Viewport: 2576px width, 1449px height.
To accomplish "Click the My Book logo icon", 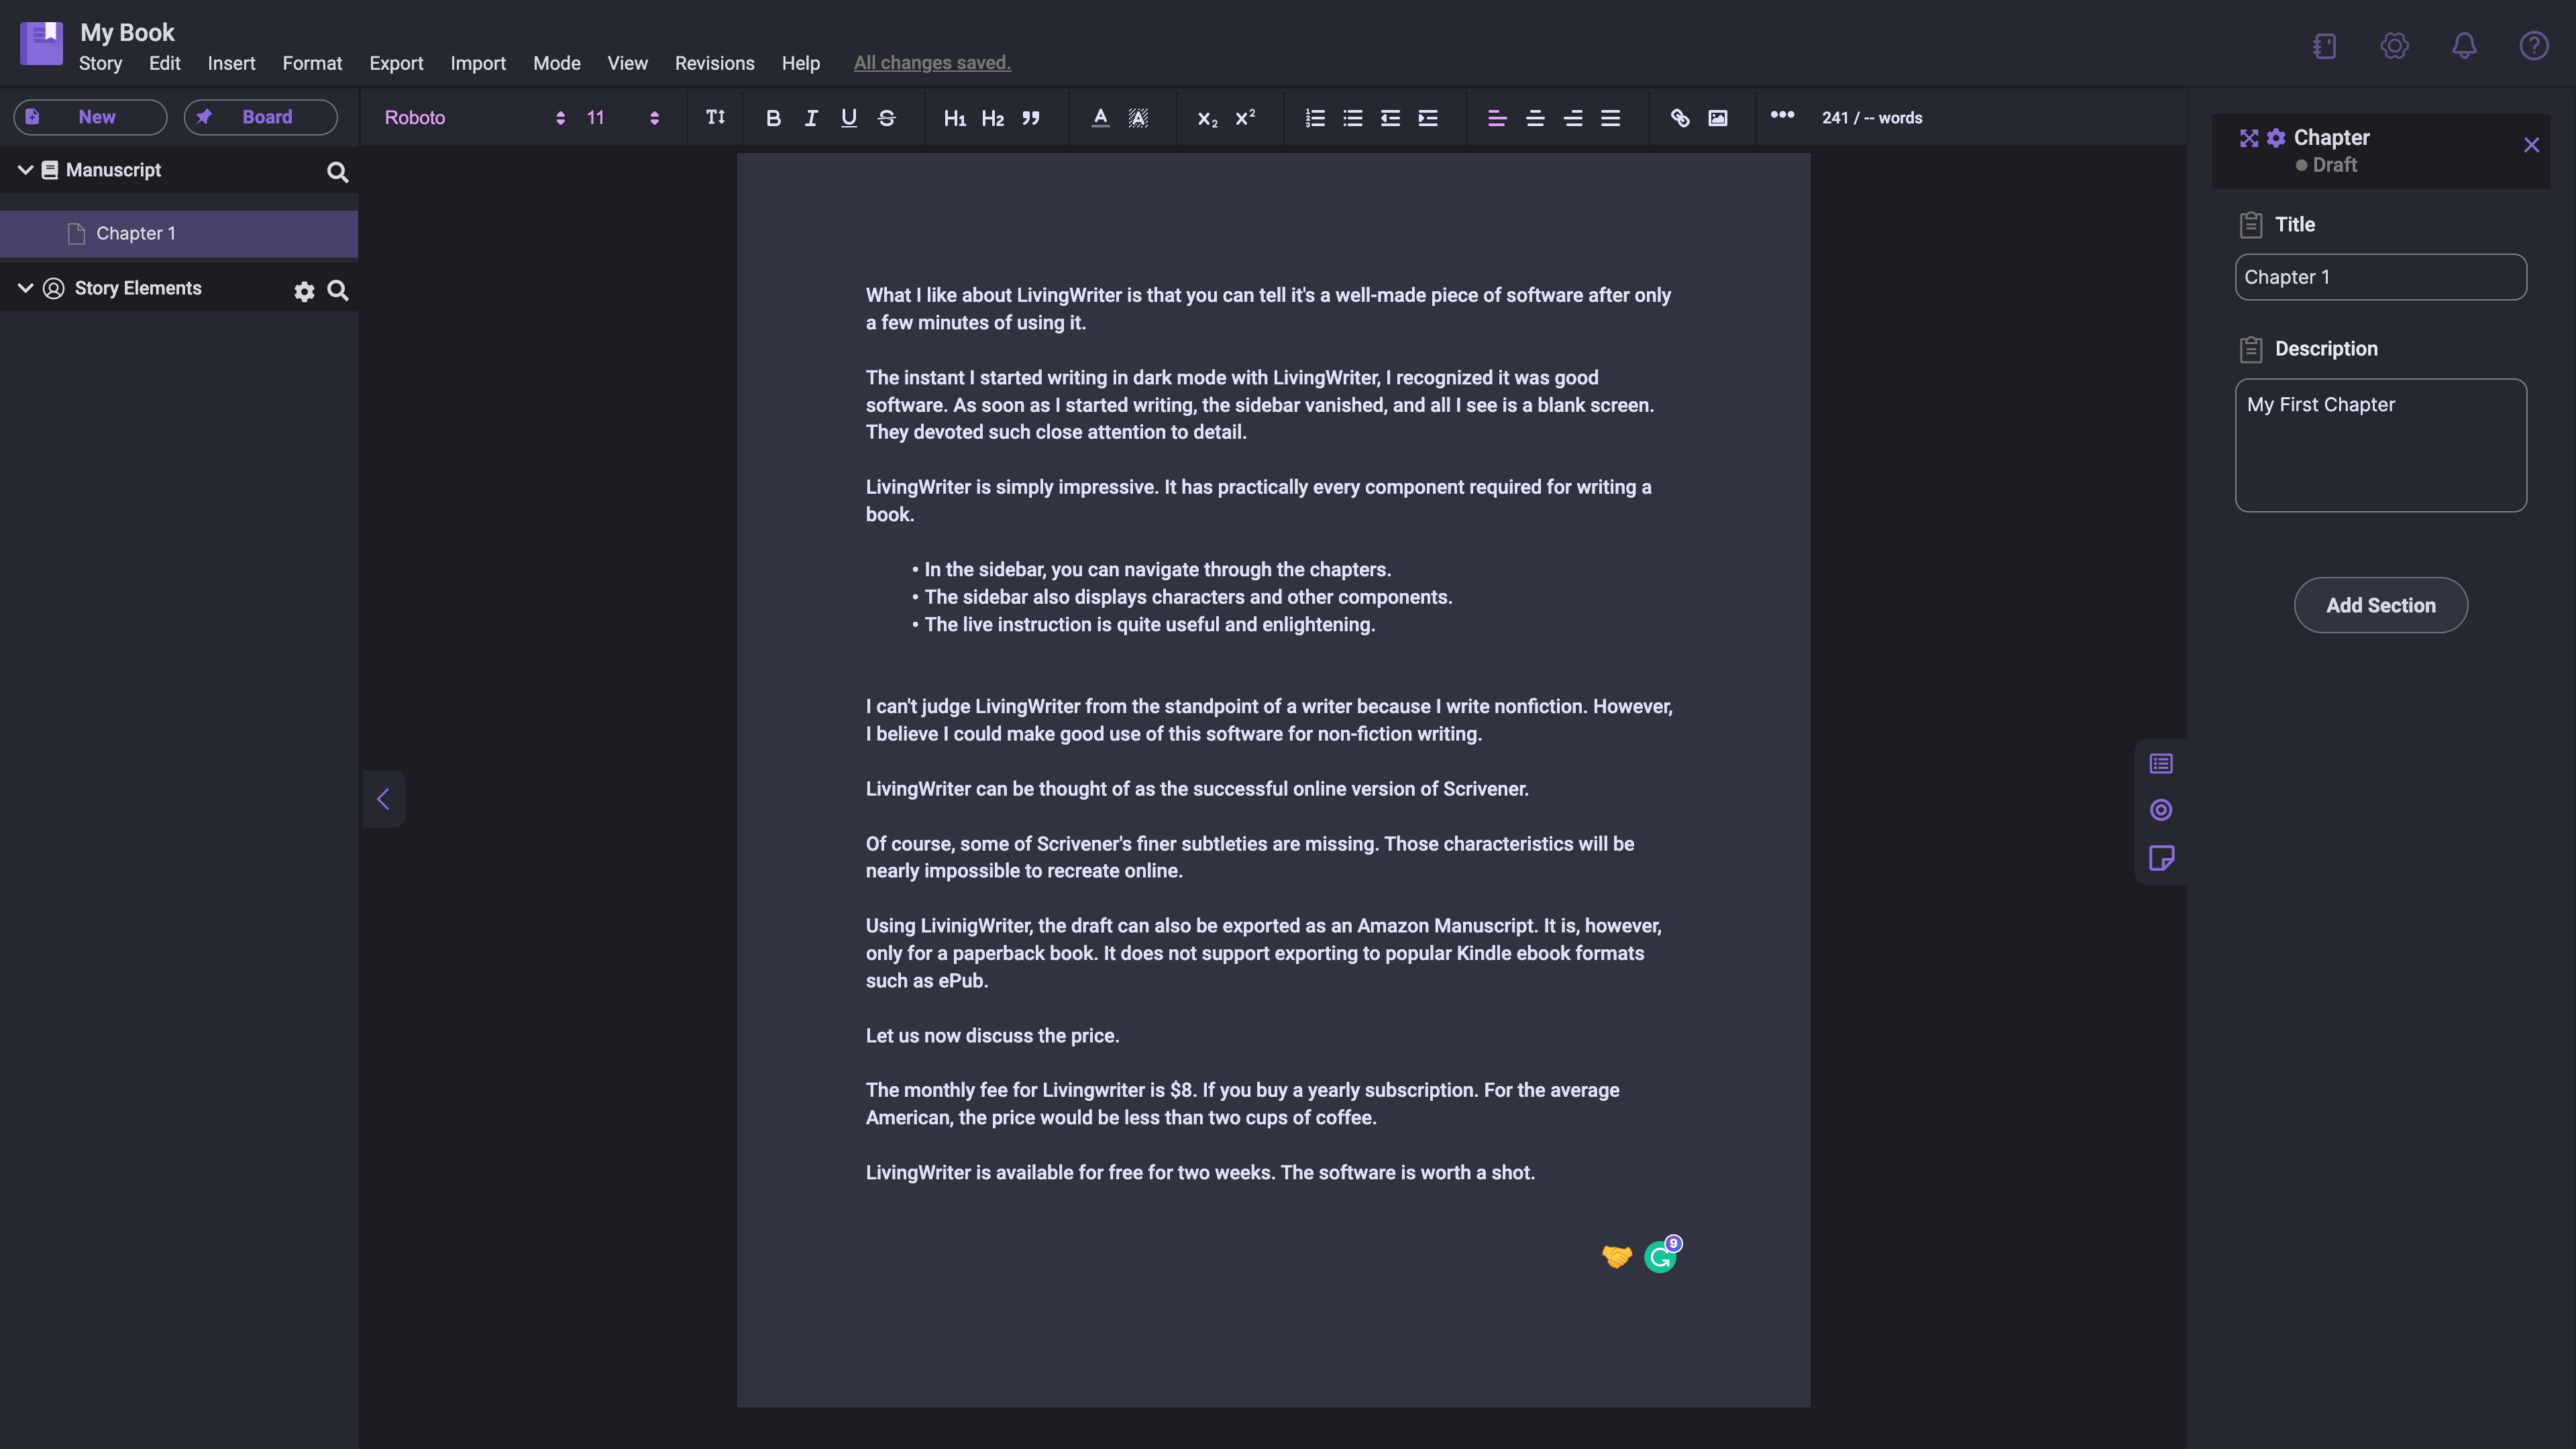I will point(41,43).
